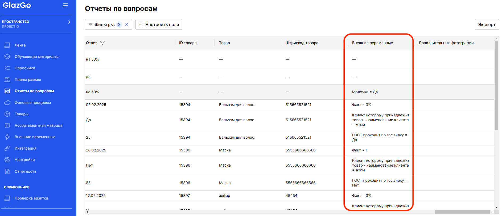Collapse the sidebar with the hamburger icon
Image resolution: width=502 pixels, height=216 pixels.
click(x=65, y=5)
